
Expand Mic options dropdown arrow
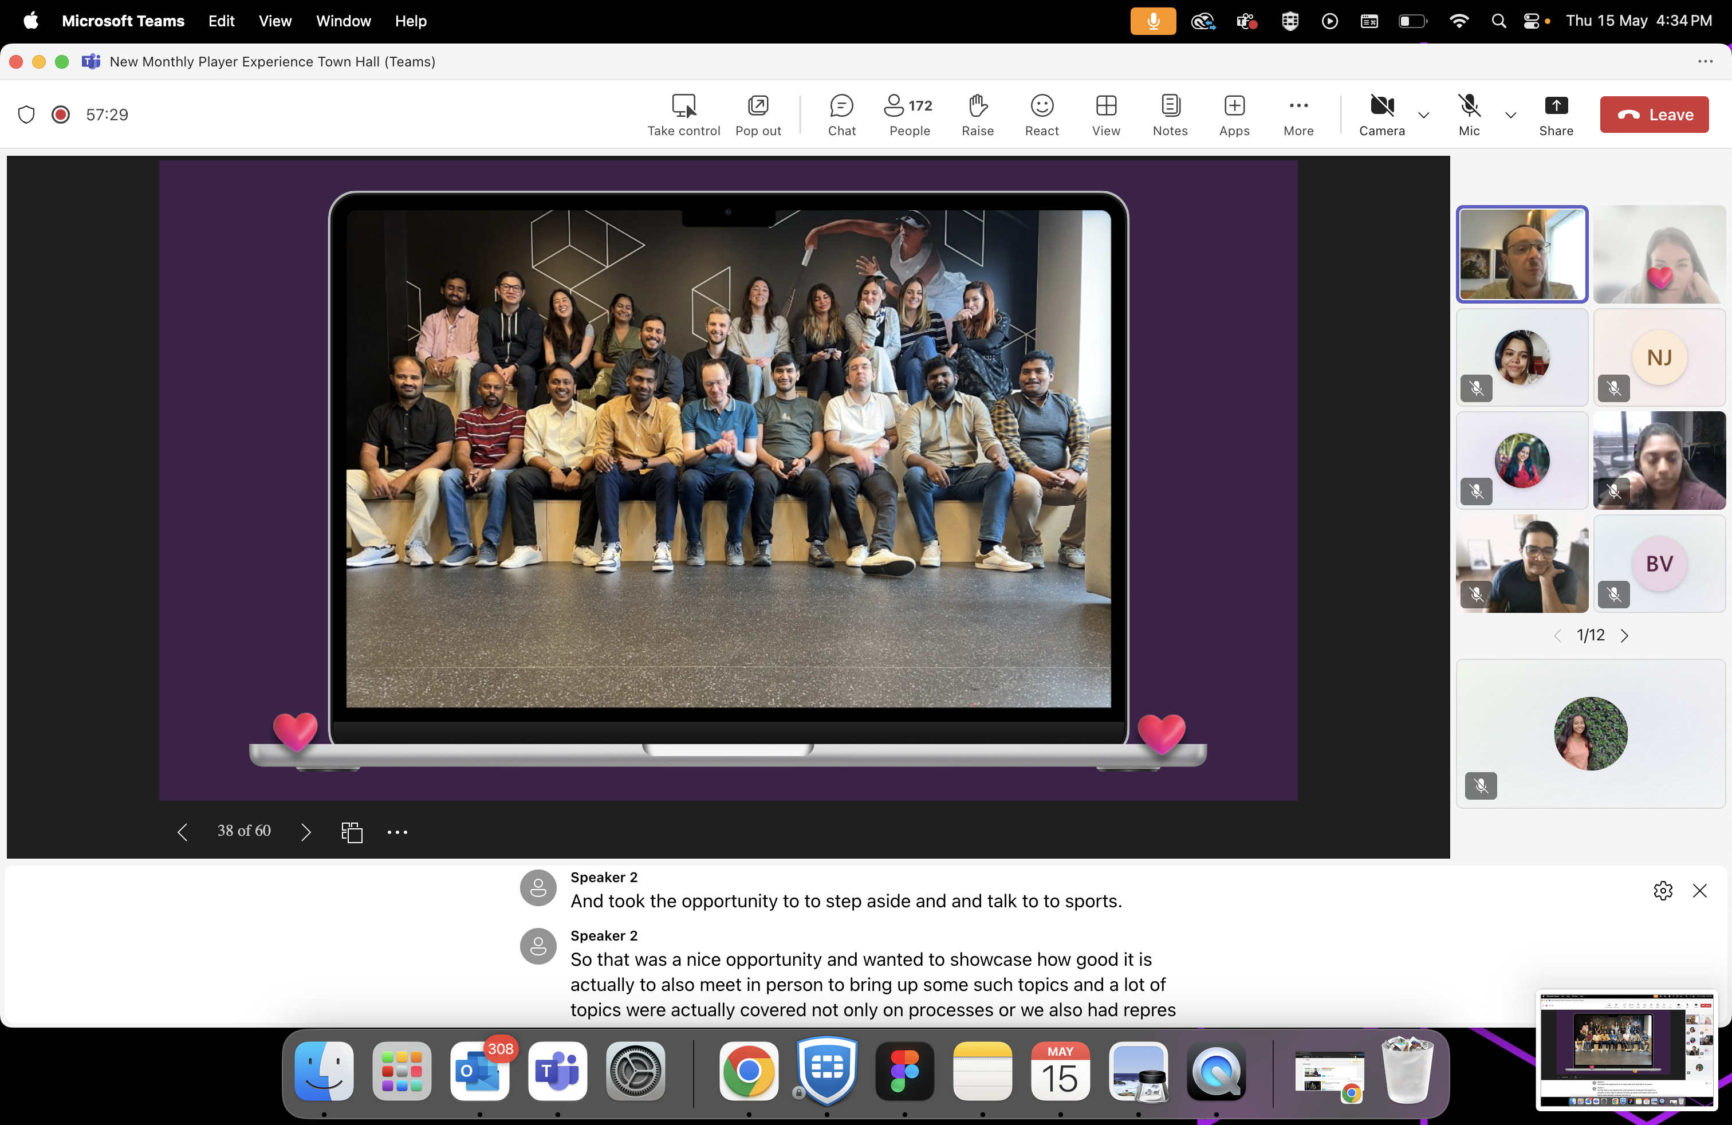1510,115
